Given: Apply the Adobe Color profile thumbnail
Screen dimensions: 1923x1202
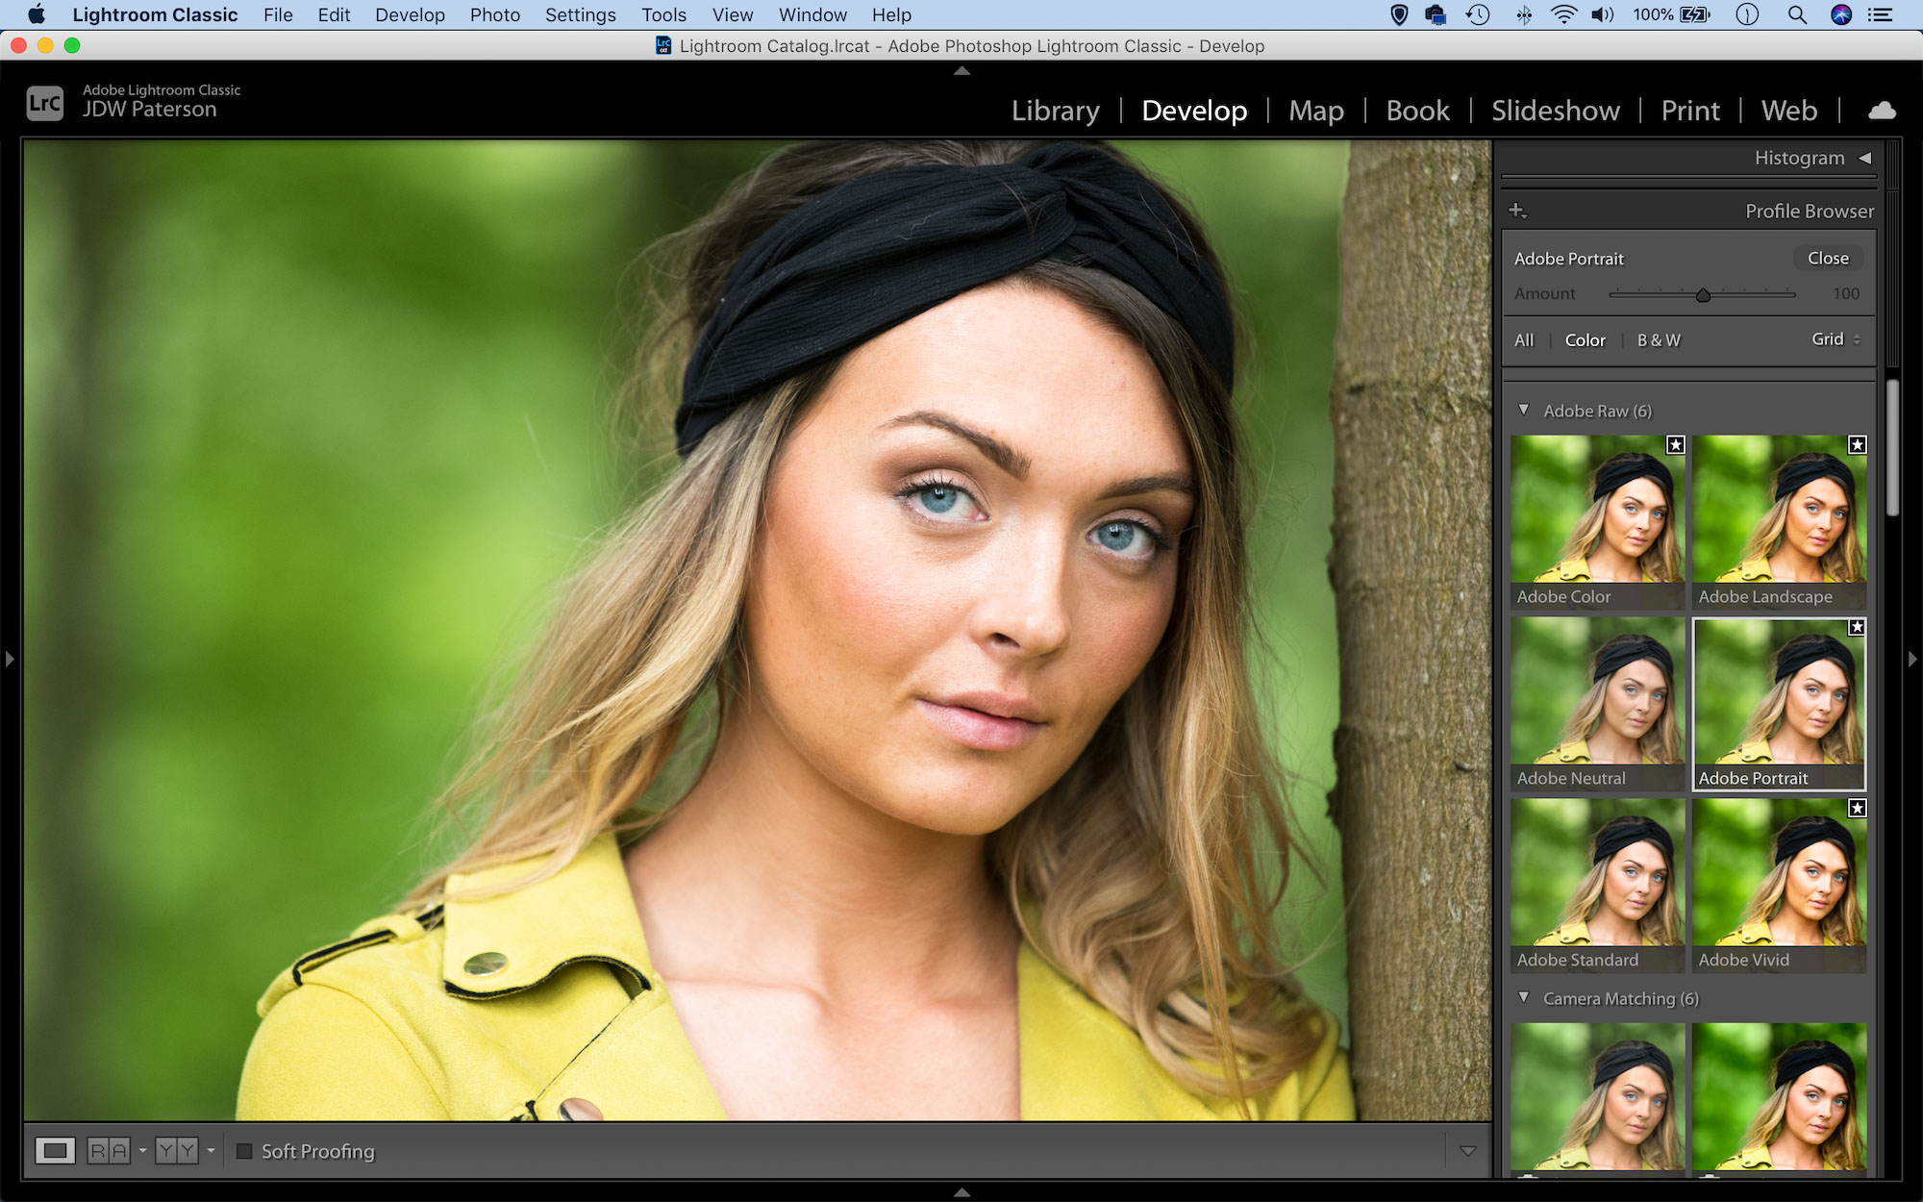Looking at the screenshot, I should click(1597, 521).
